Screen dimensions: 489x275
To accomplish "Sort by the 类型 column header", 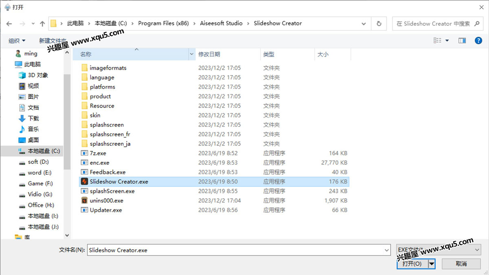I will tap(287, 54).
